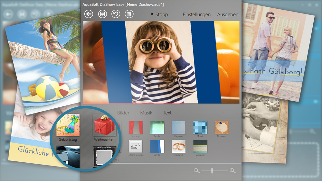The width and height of the screenshot is (322, 181).
Task: Choose the Pinnwand template
Action: click(x=222, y=127)
